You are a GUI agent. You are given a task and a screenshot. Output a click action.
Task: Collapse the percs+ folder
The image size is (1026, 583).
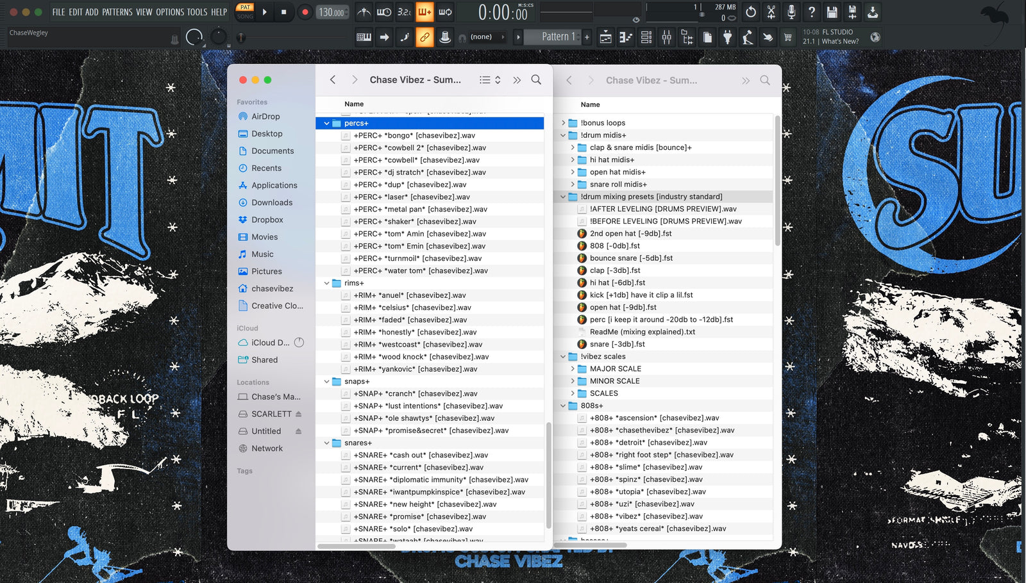point(326,123)
